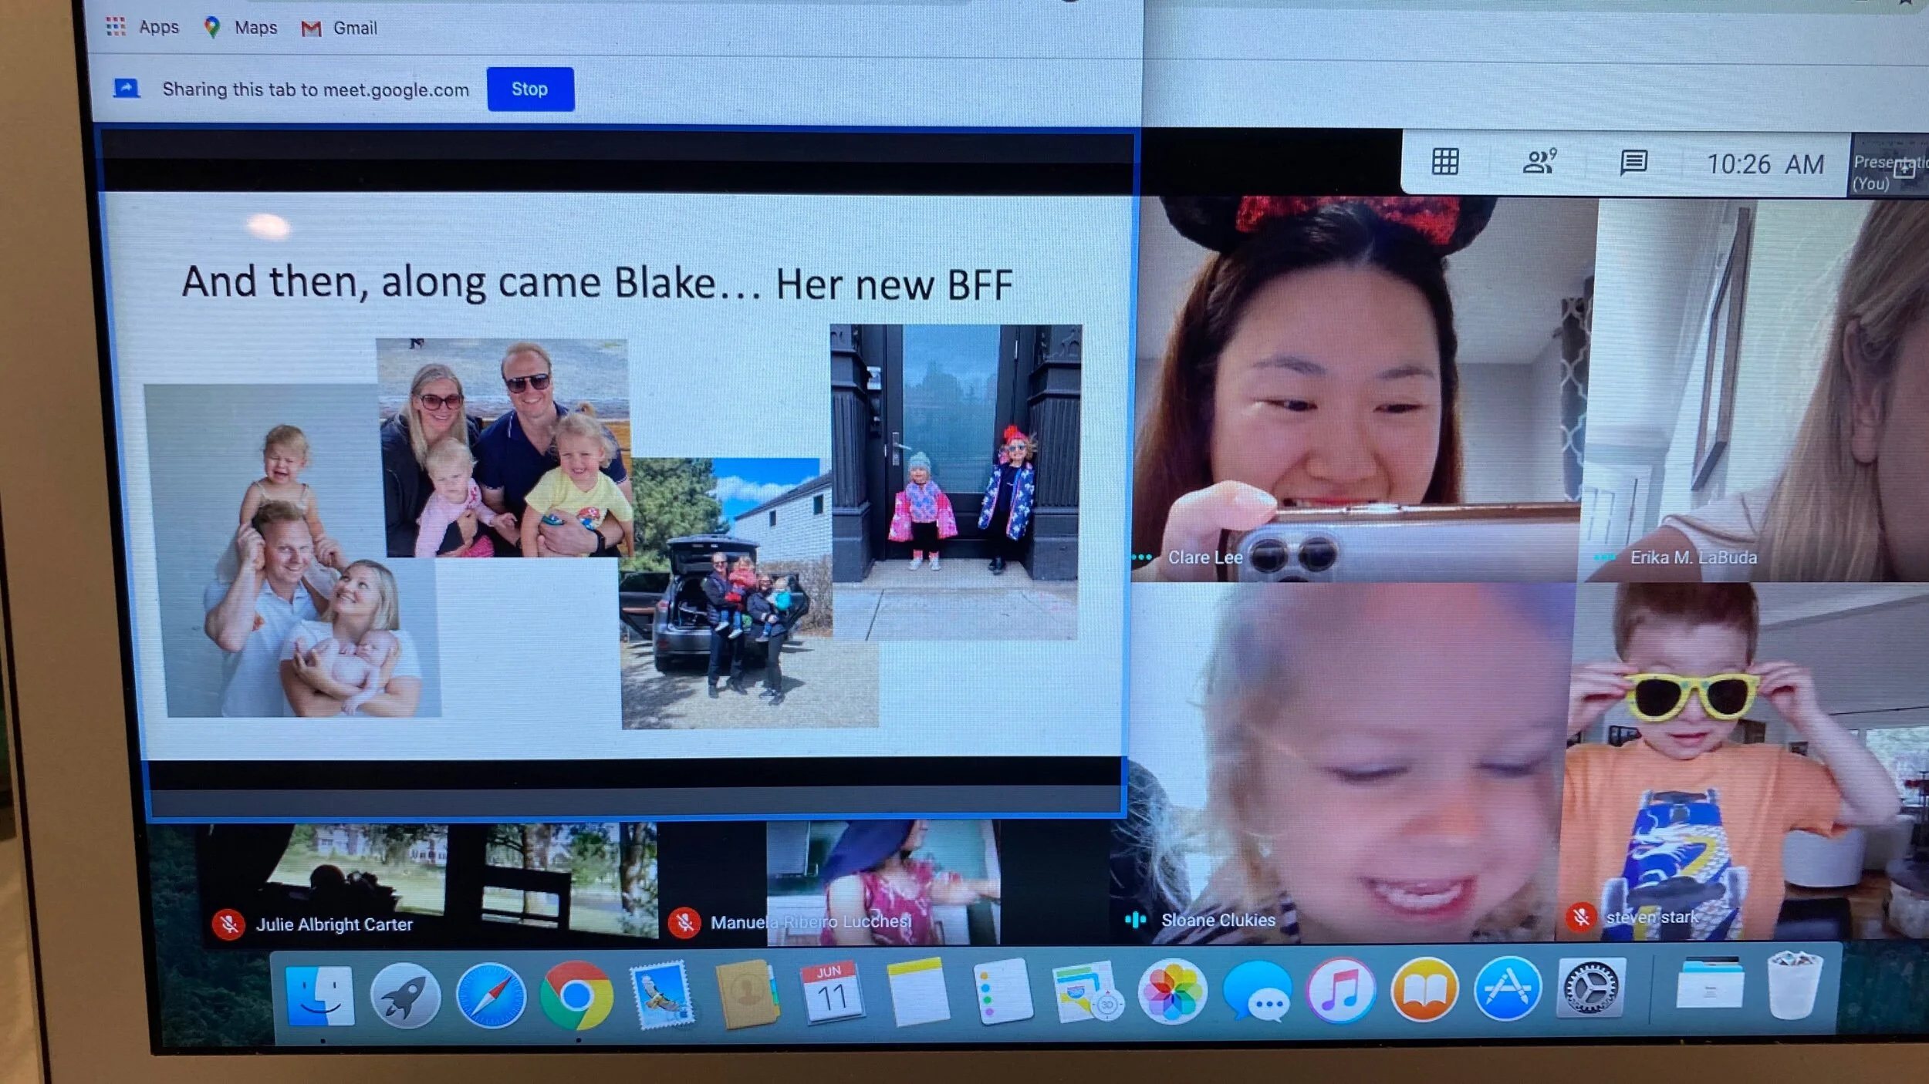Click Stop to end tab sharing
Screen dimensions: 1929x1084
tap(530, 89)
